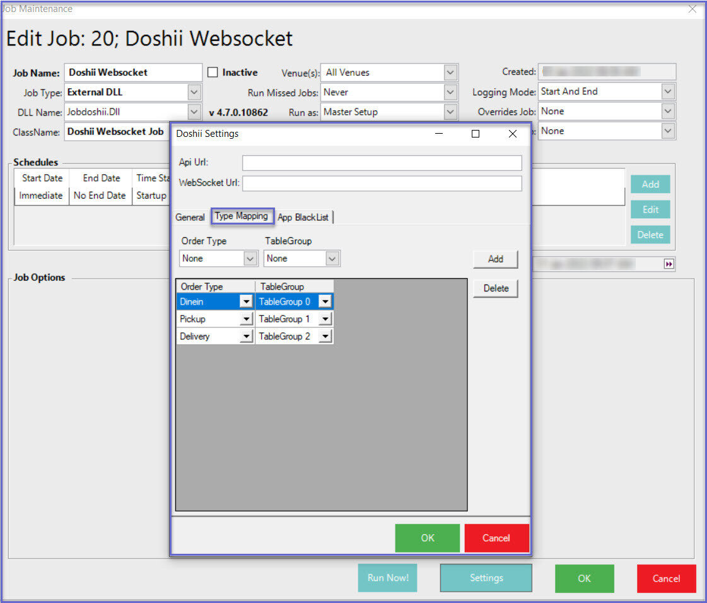
Task: Click Cancel in the Job Maintenance window
Action: click(667, 578)
